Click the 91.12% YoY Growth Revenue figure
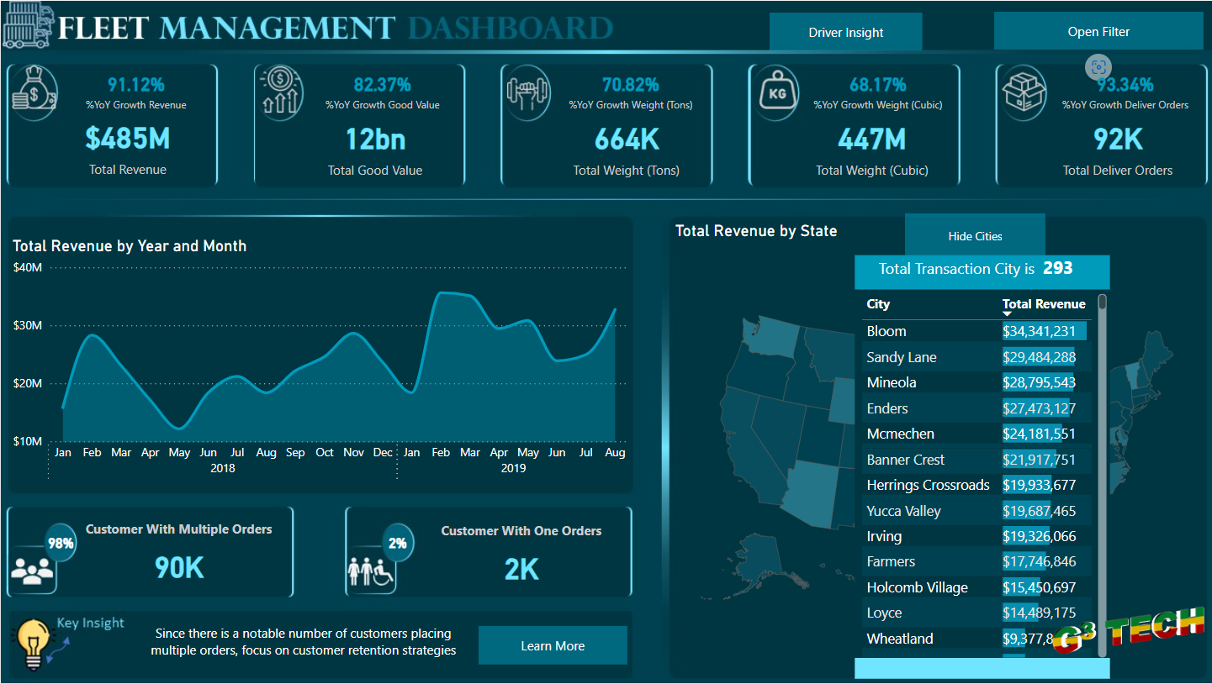The image size is (1212, 684). 136,84
